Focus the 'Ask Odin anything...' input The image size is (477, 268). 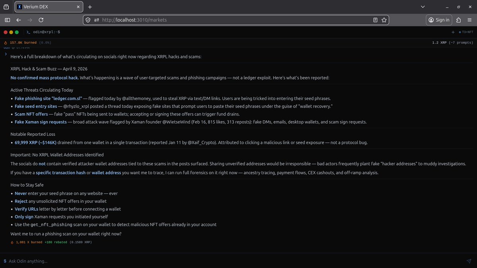click(235, 261)
